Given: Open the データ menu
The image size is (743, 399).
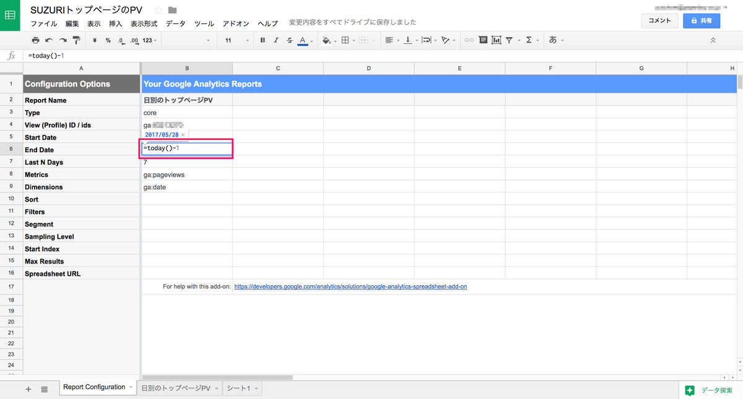Looking at the screenshot, I should 175,24.
